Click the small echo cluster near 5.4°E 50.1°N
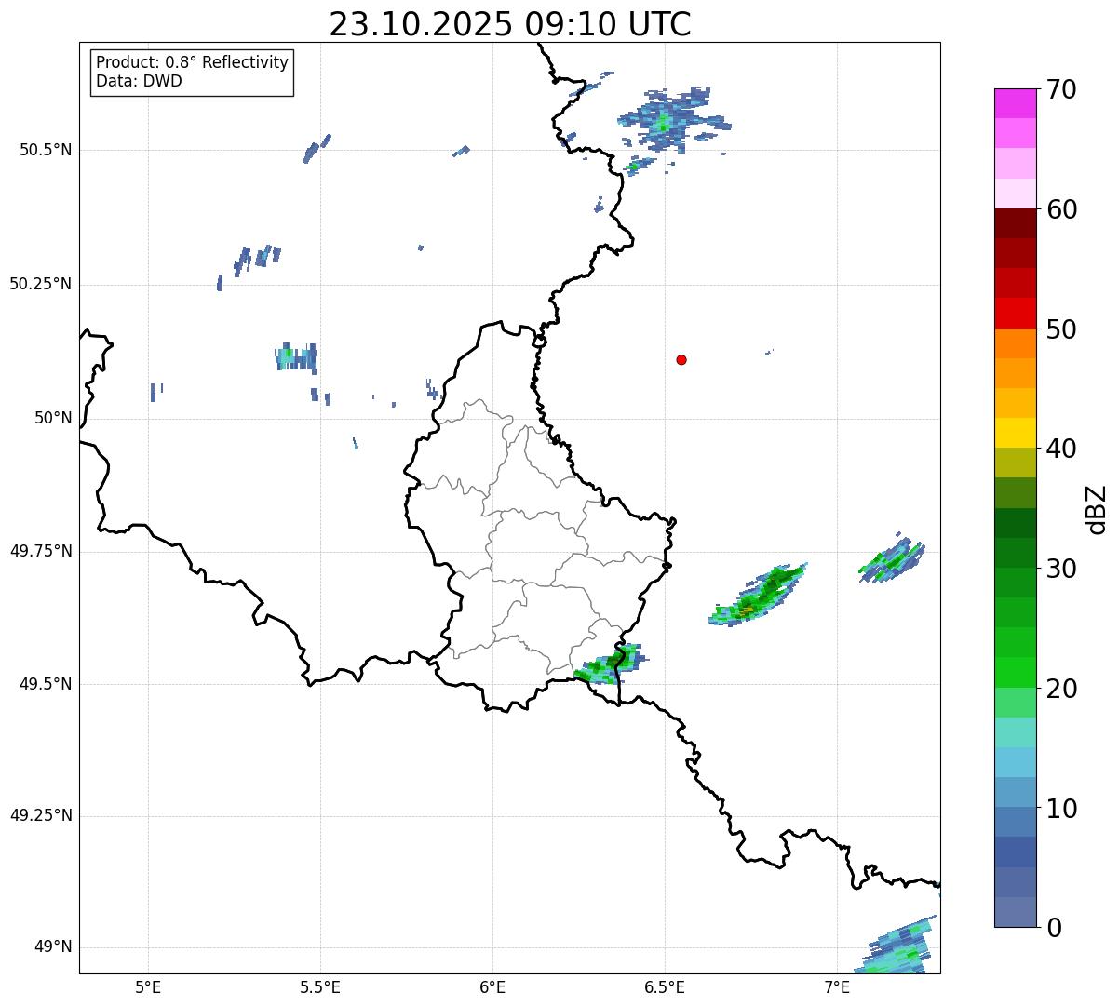Screen dimensions: 1119x1006 point(296,356)
